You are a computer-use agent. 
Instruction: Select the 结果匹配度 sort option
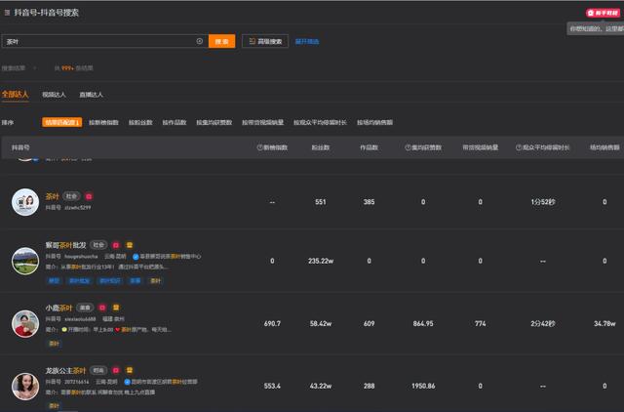(x=61, y=123)
